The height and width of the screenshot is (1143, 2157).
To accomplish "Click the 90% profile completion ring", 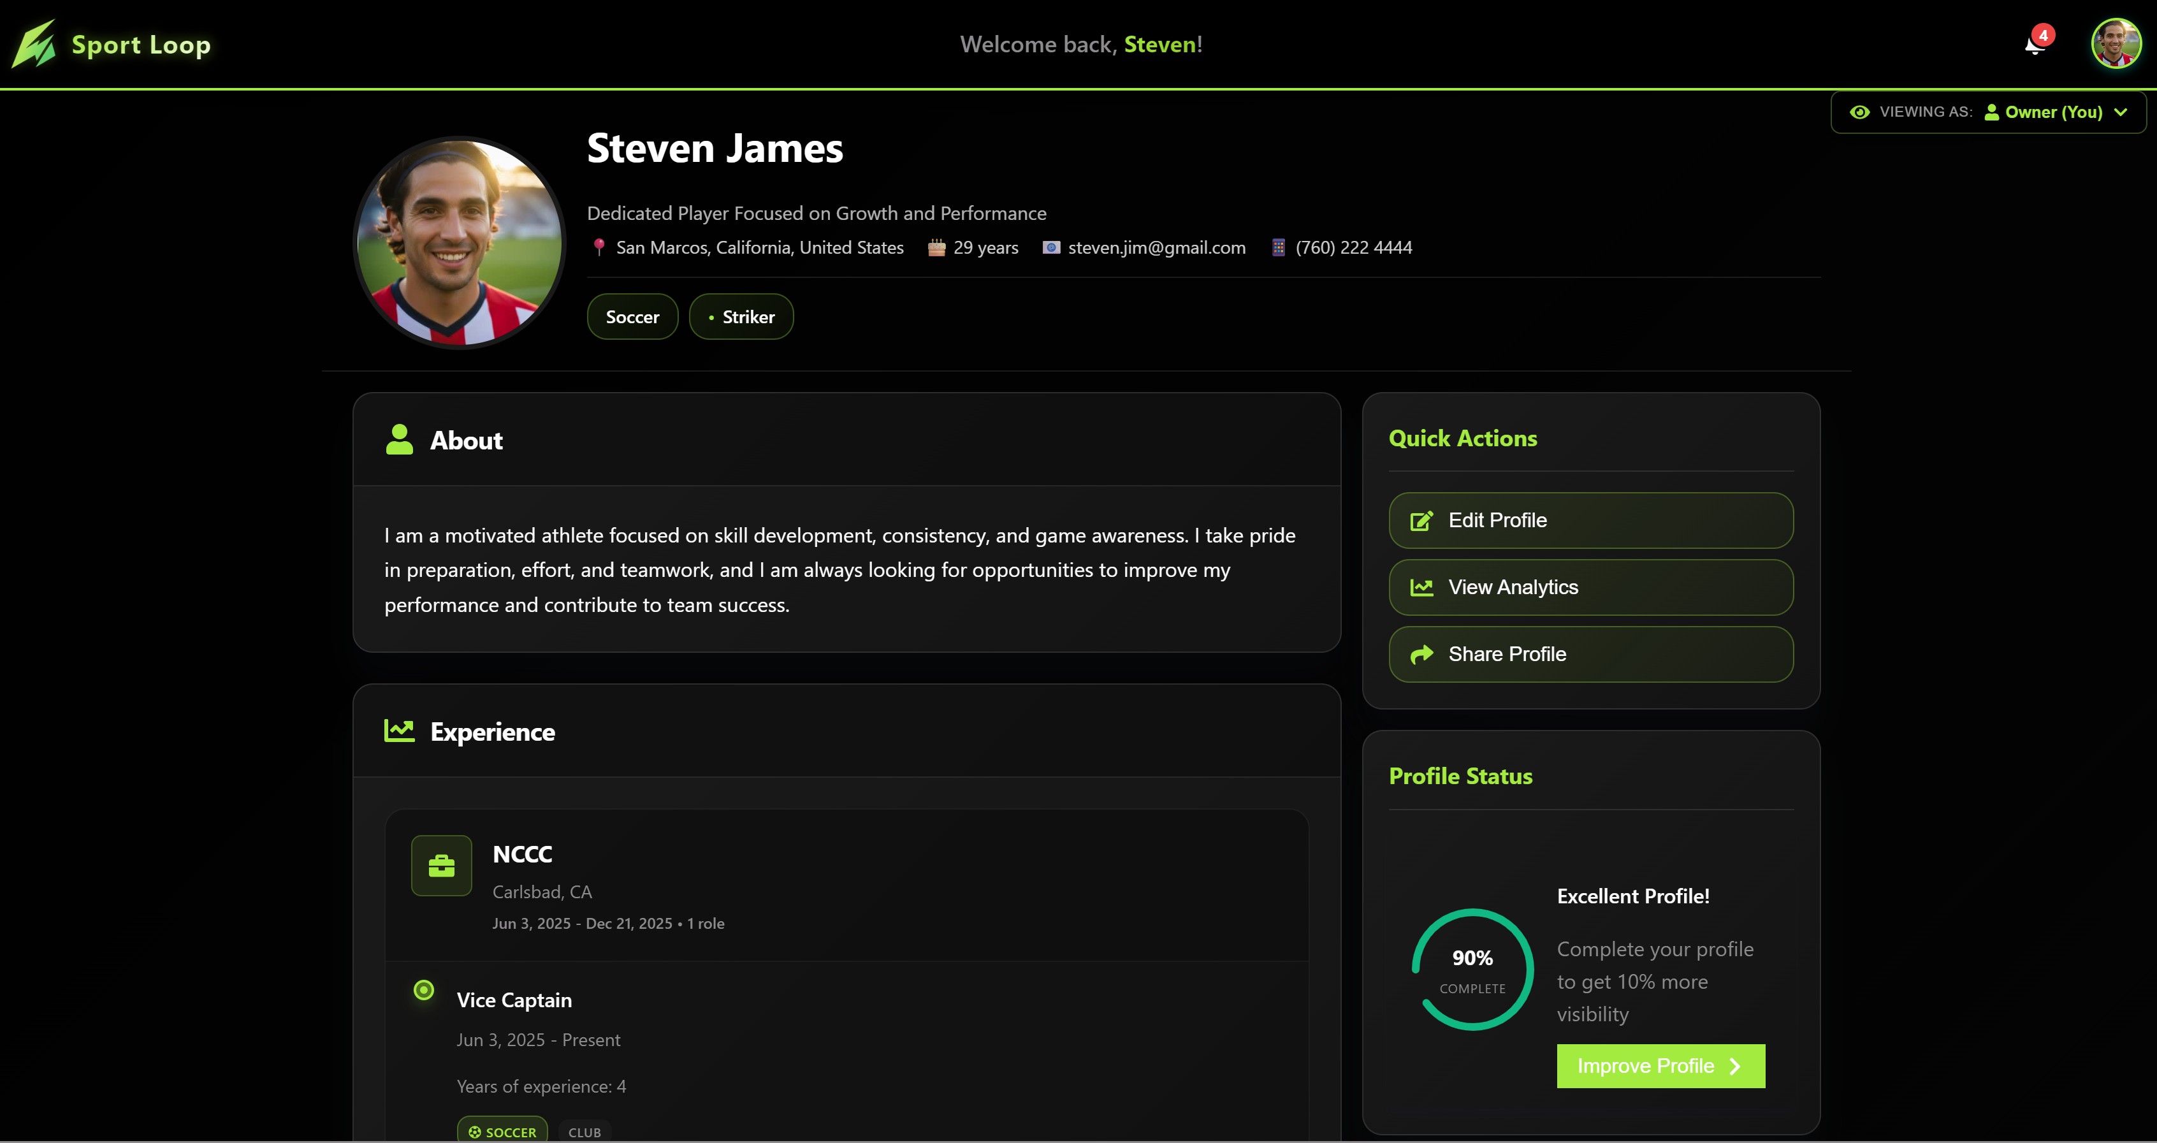I will 1473,969.
